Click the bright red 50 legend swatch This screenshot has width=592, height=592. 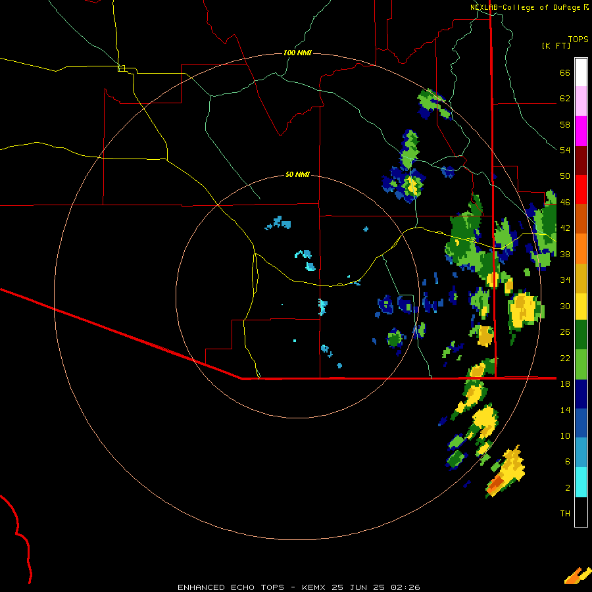581,189
